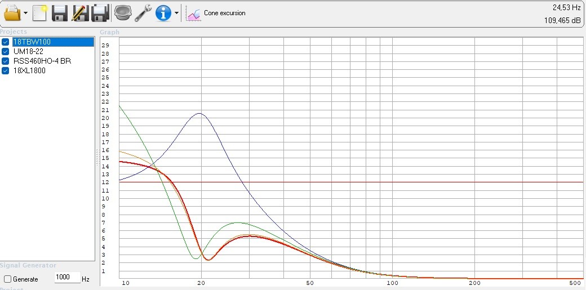Click the Save All stacked floppies icon
The height and width of the screenshot is (290, 586).
pyautogui.click(x=100, y=13)
